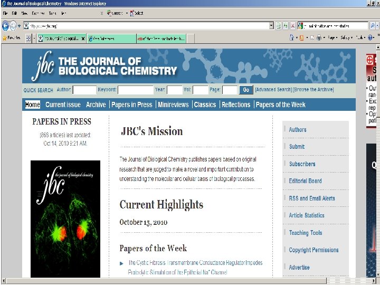This screenshot has width=380, height=285.
Task: Select Classics in navigation bar
Action: (205, 104)
